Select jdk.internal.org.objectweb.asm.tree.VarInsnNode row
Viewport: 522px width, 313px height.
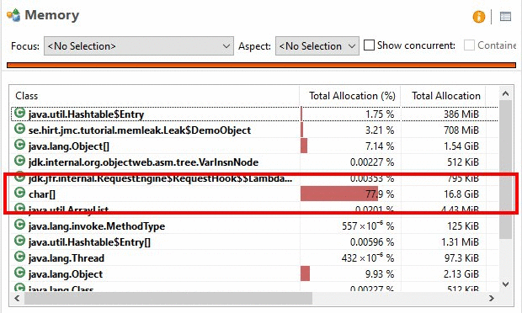255,162
